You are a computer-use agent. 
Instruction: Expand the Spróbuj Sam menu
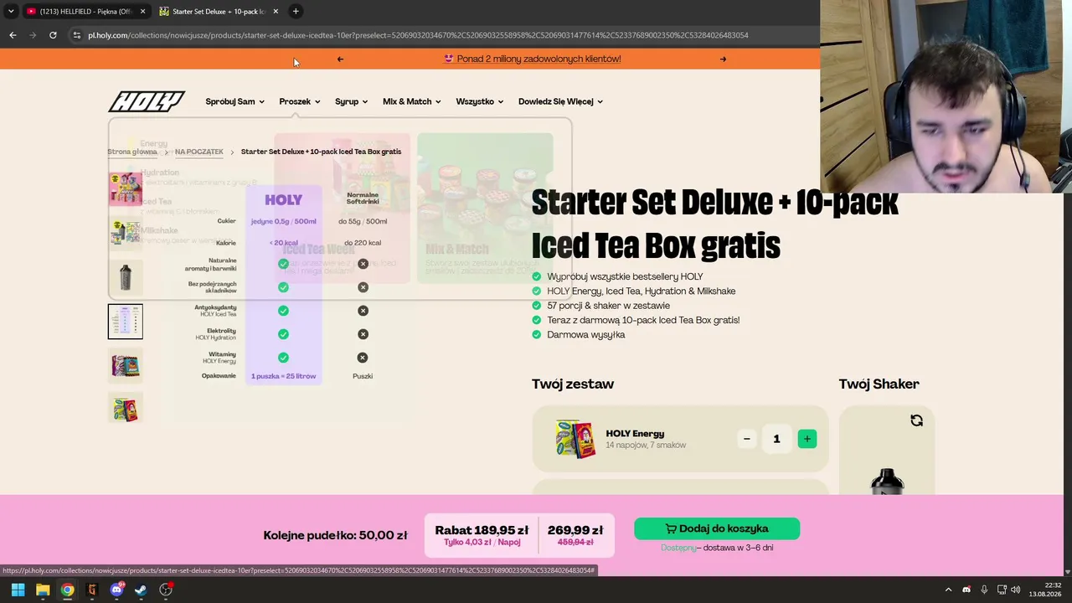tap(234, 101)
